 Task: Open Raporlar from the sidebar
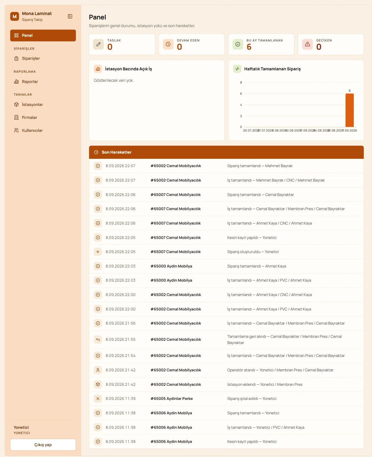click(x=43, y=82)
